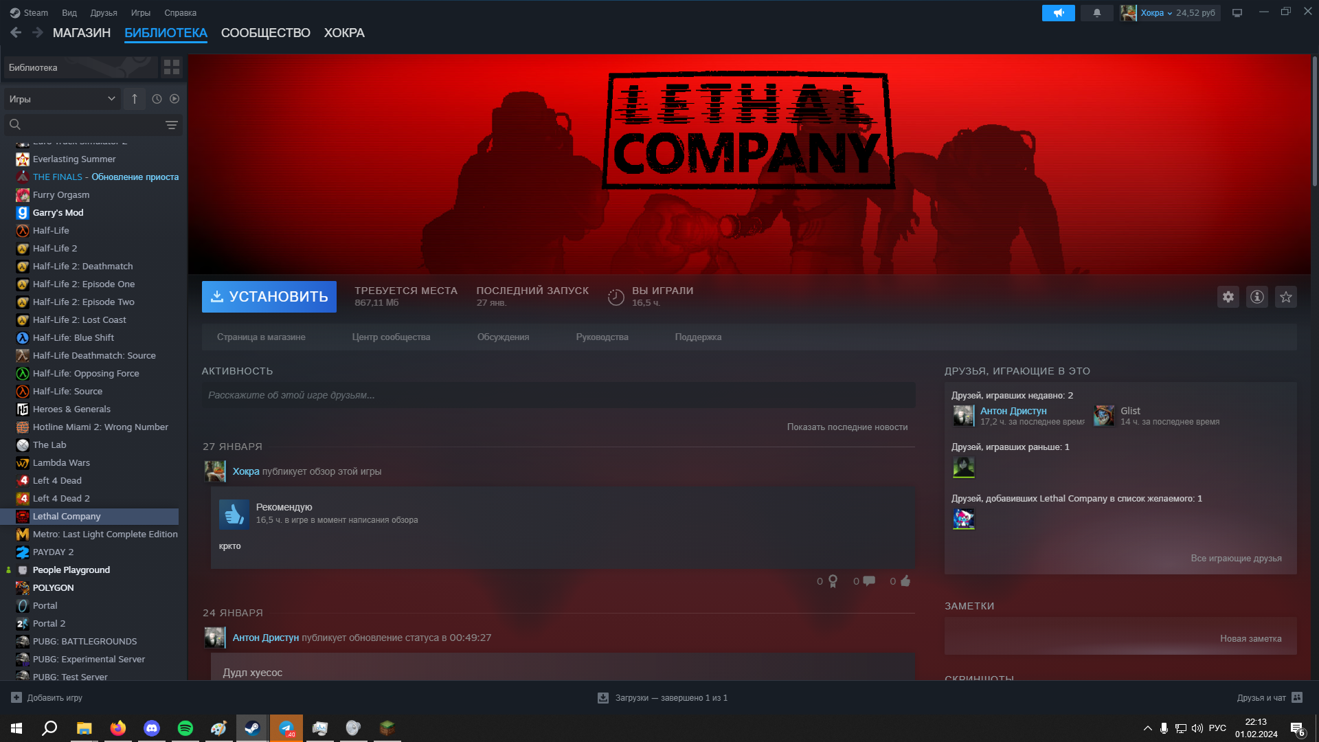Go back with the left arrow
Screen dimensions: 1319x742
[x=16, y=33]
